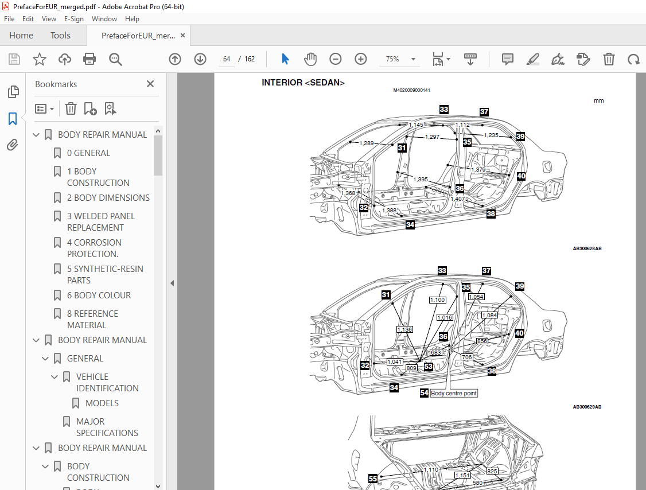Print the document using the printer icon
This screenshot has height=490, width=646.
(89, 59)
